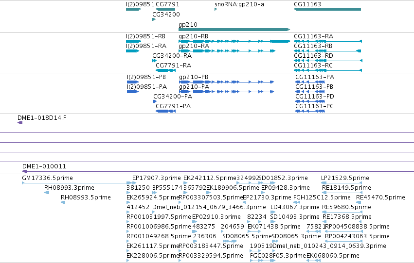Select the snoRNA:gp210-a gene label
Viewport: 414px width, 263px height.
tap(239, 4)
